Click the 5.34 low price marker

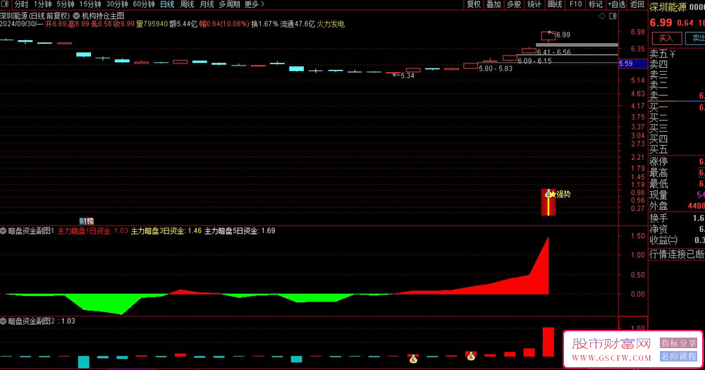(403, 75)
